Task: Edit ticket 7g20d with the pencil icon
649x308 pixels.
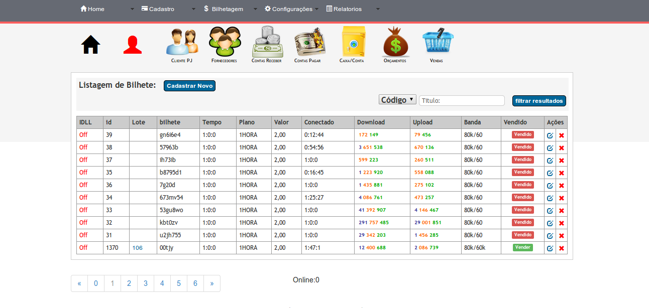Action: [550, 186]
